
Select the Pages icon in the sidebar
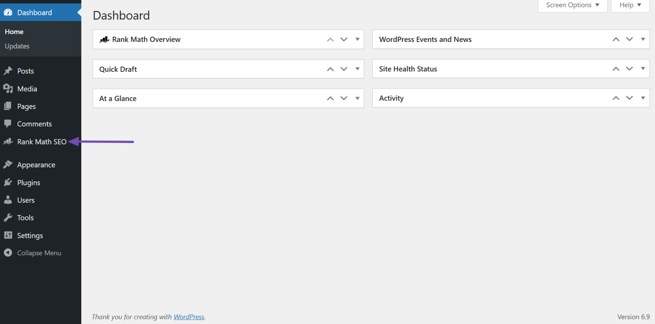pos(8,106)
